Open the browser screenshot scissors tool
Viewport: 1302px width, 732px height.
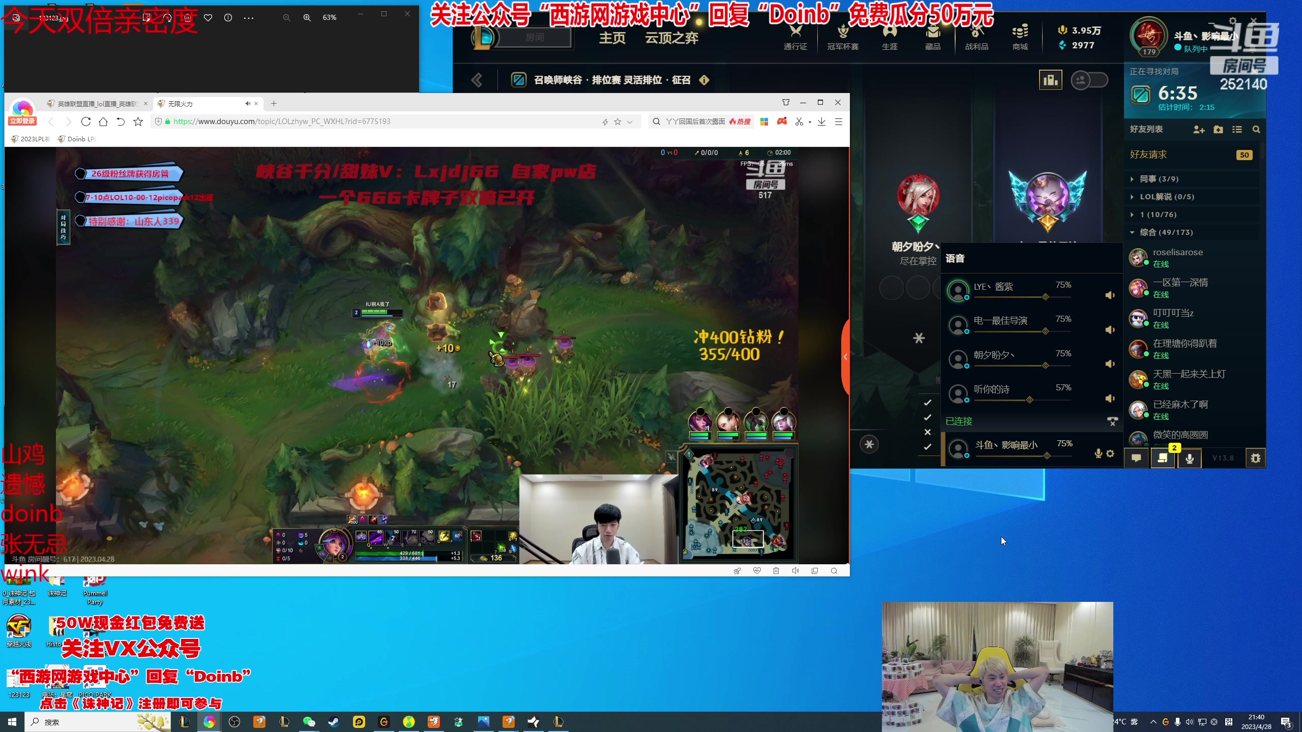(x=799, y=121)
